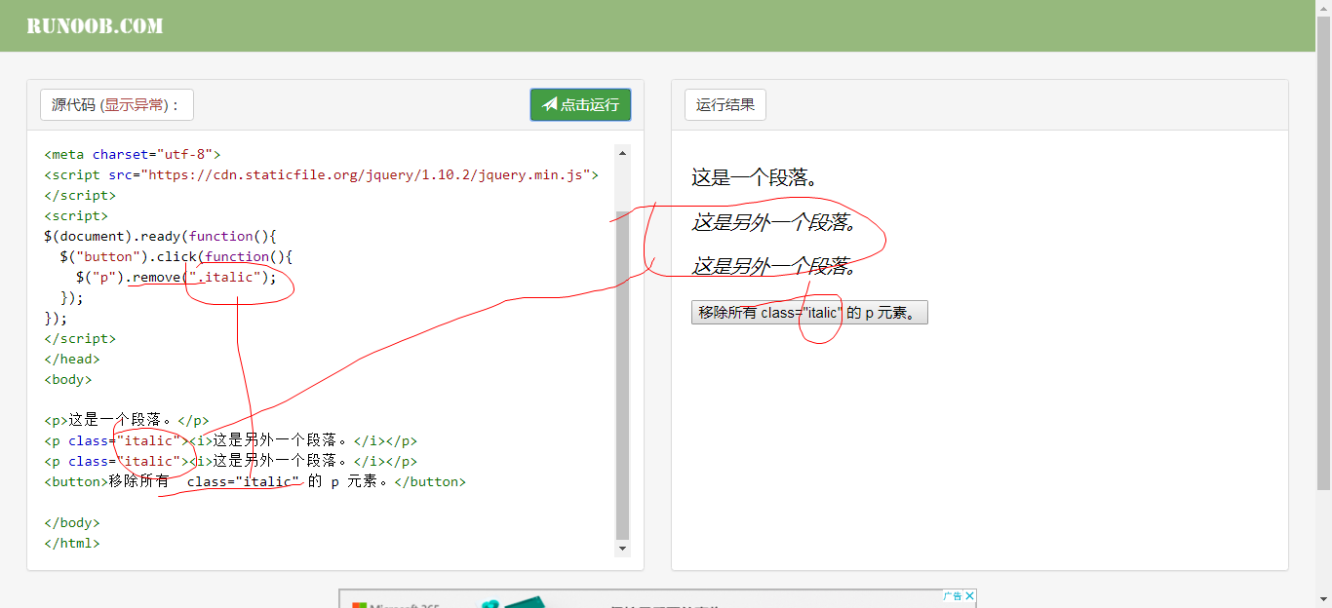Click the <meta charset="utf-8"> code line
This screenshot has width=1332, height=608.
[x=133, y=154]
